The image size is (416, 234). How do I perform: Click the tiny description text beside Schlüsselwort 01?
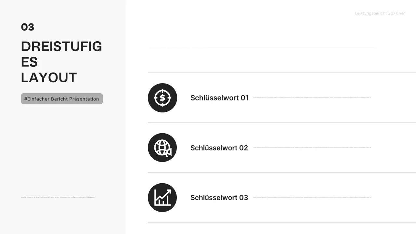click(312, 97)
